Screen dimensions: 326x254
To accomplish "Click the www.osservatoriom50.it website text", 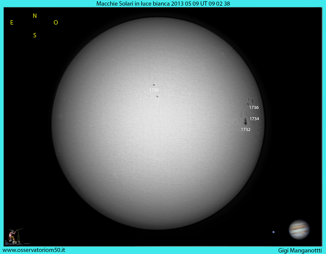I will 34,250.
